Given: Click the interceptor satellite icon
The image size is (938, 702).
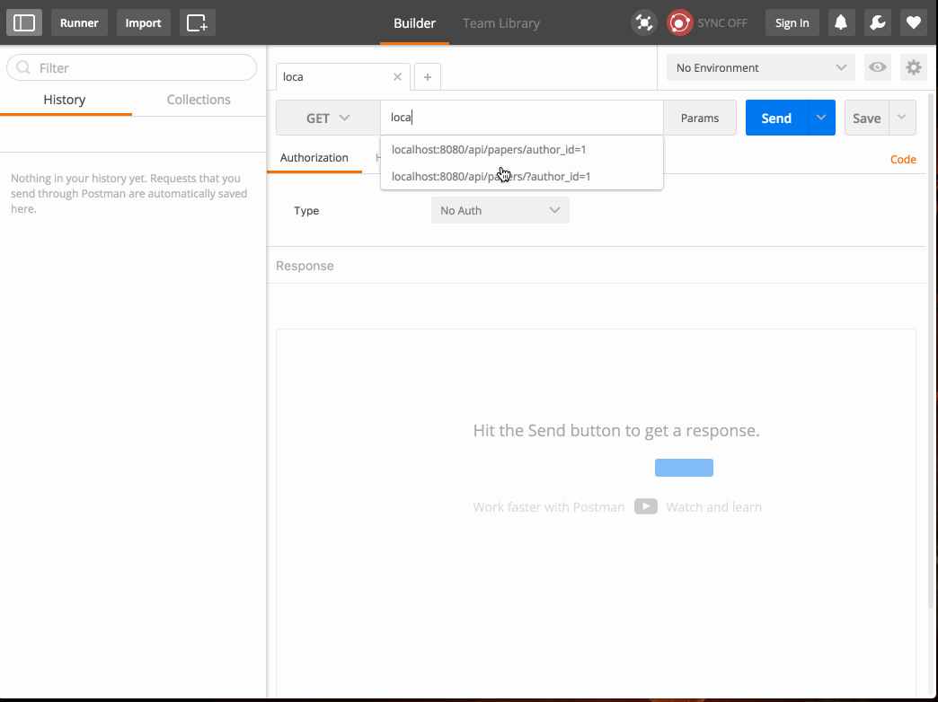Looking at the screenshot, I should pos(643,22).
